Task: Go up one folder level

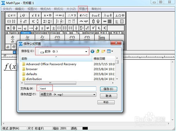Action: [x=98, y=51]
